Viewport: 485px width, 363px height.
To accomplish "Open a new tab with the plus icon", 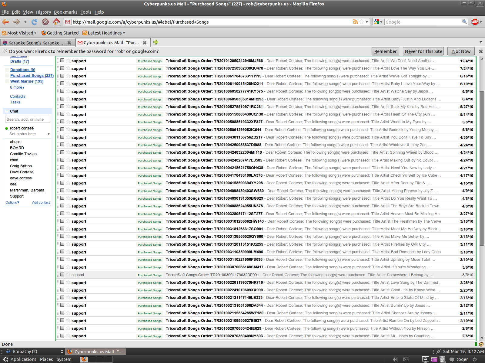I will 156,42.
